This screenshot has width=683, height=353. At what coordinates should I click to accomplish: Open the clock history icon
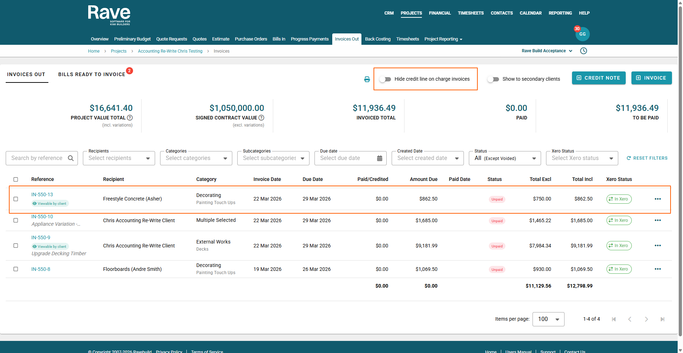(x=583, y=51)
